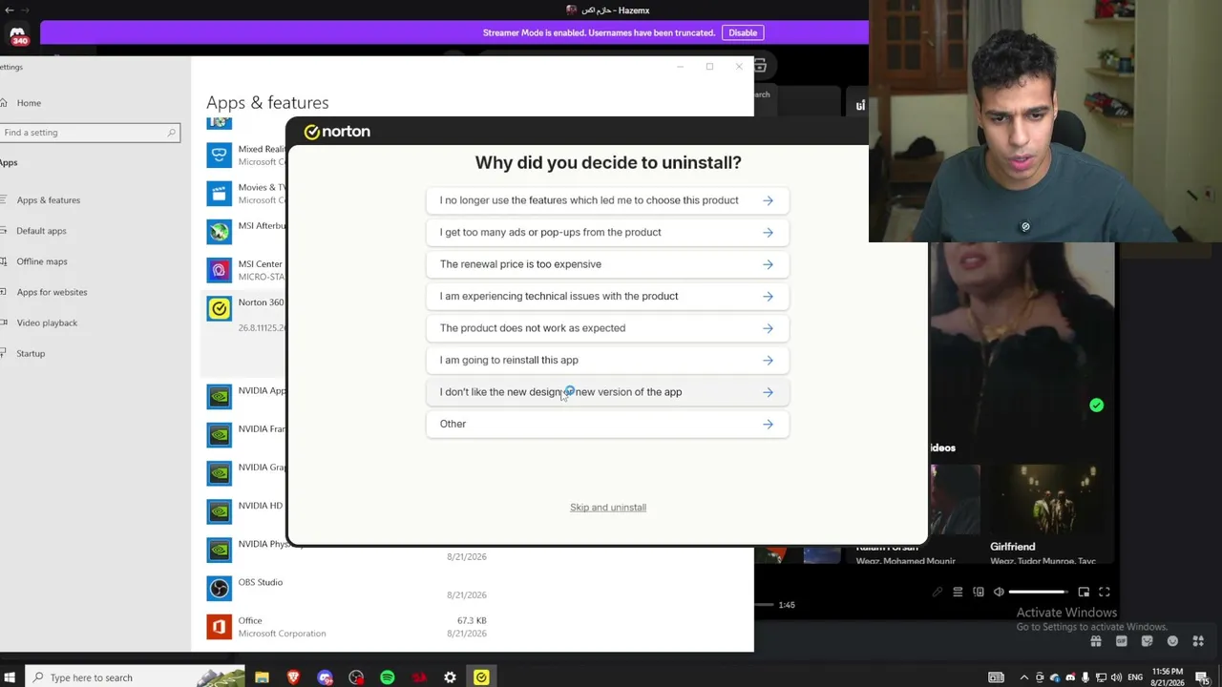Open Default apps settings page
Image resolution: width=1222 pixels, height=687 pixels.
point(41,231)
